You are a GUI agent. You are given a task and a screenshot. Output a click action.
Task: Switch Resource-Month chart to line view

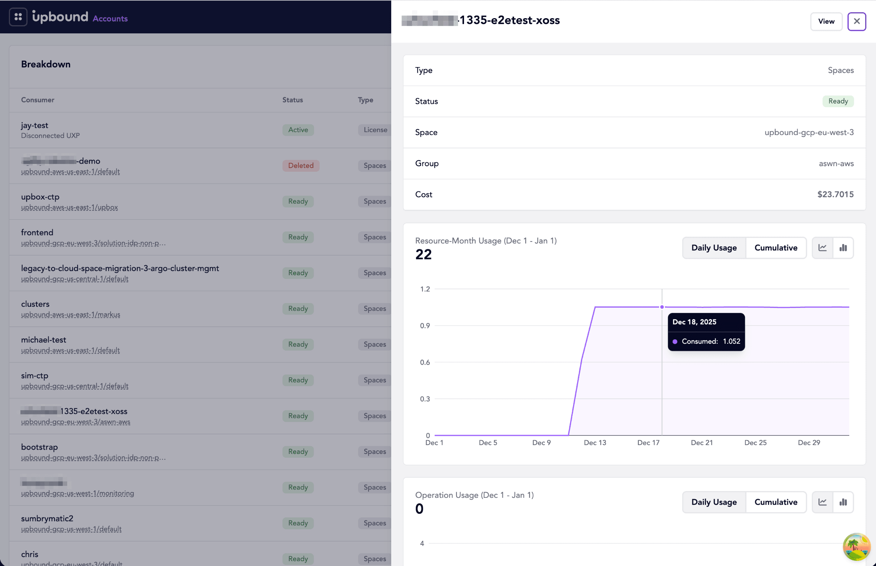(822, 248)
